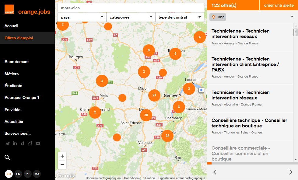Click the Google logo on the map
298x180 pixels.
coord(66,175)
